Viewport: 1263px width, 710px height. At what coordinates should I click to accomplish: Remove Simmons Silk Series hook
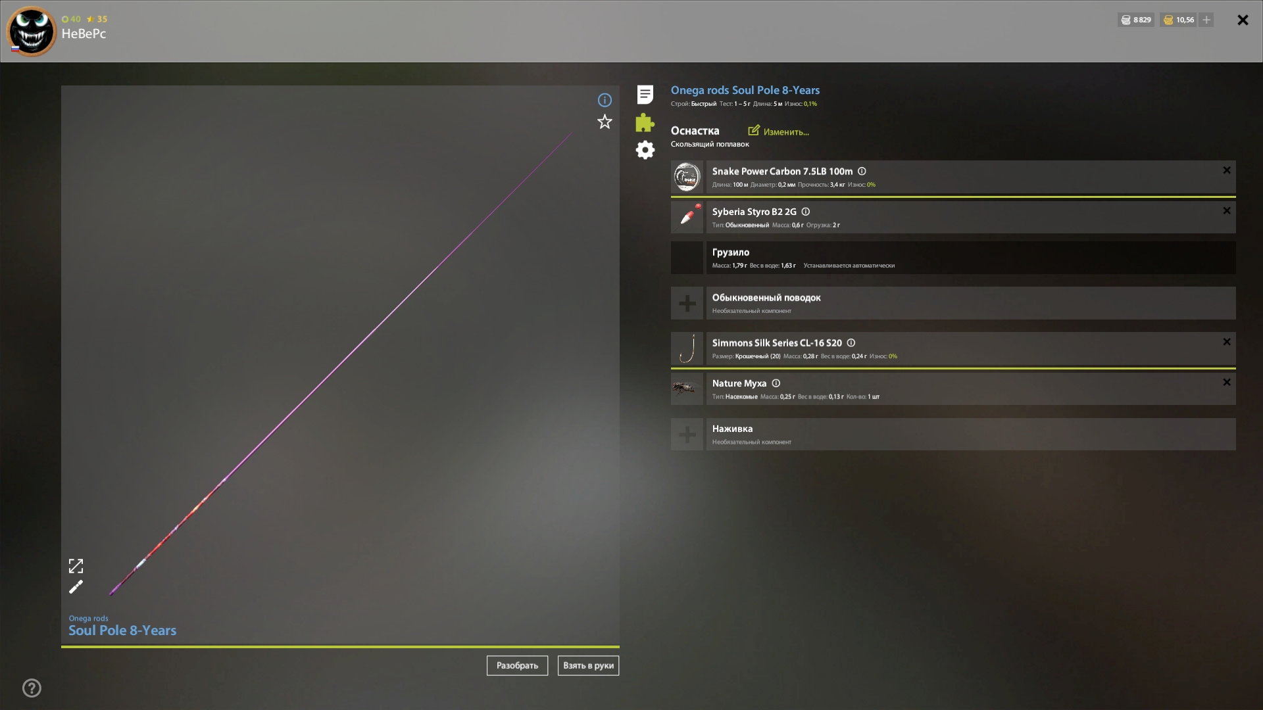point(1226,342)
